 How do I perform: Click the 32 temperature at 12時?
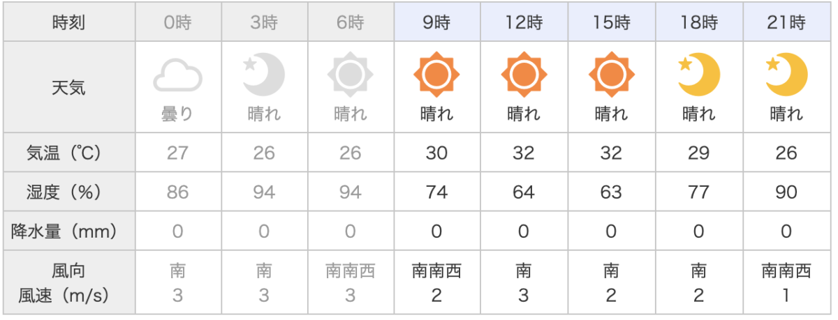(524, 153)
